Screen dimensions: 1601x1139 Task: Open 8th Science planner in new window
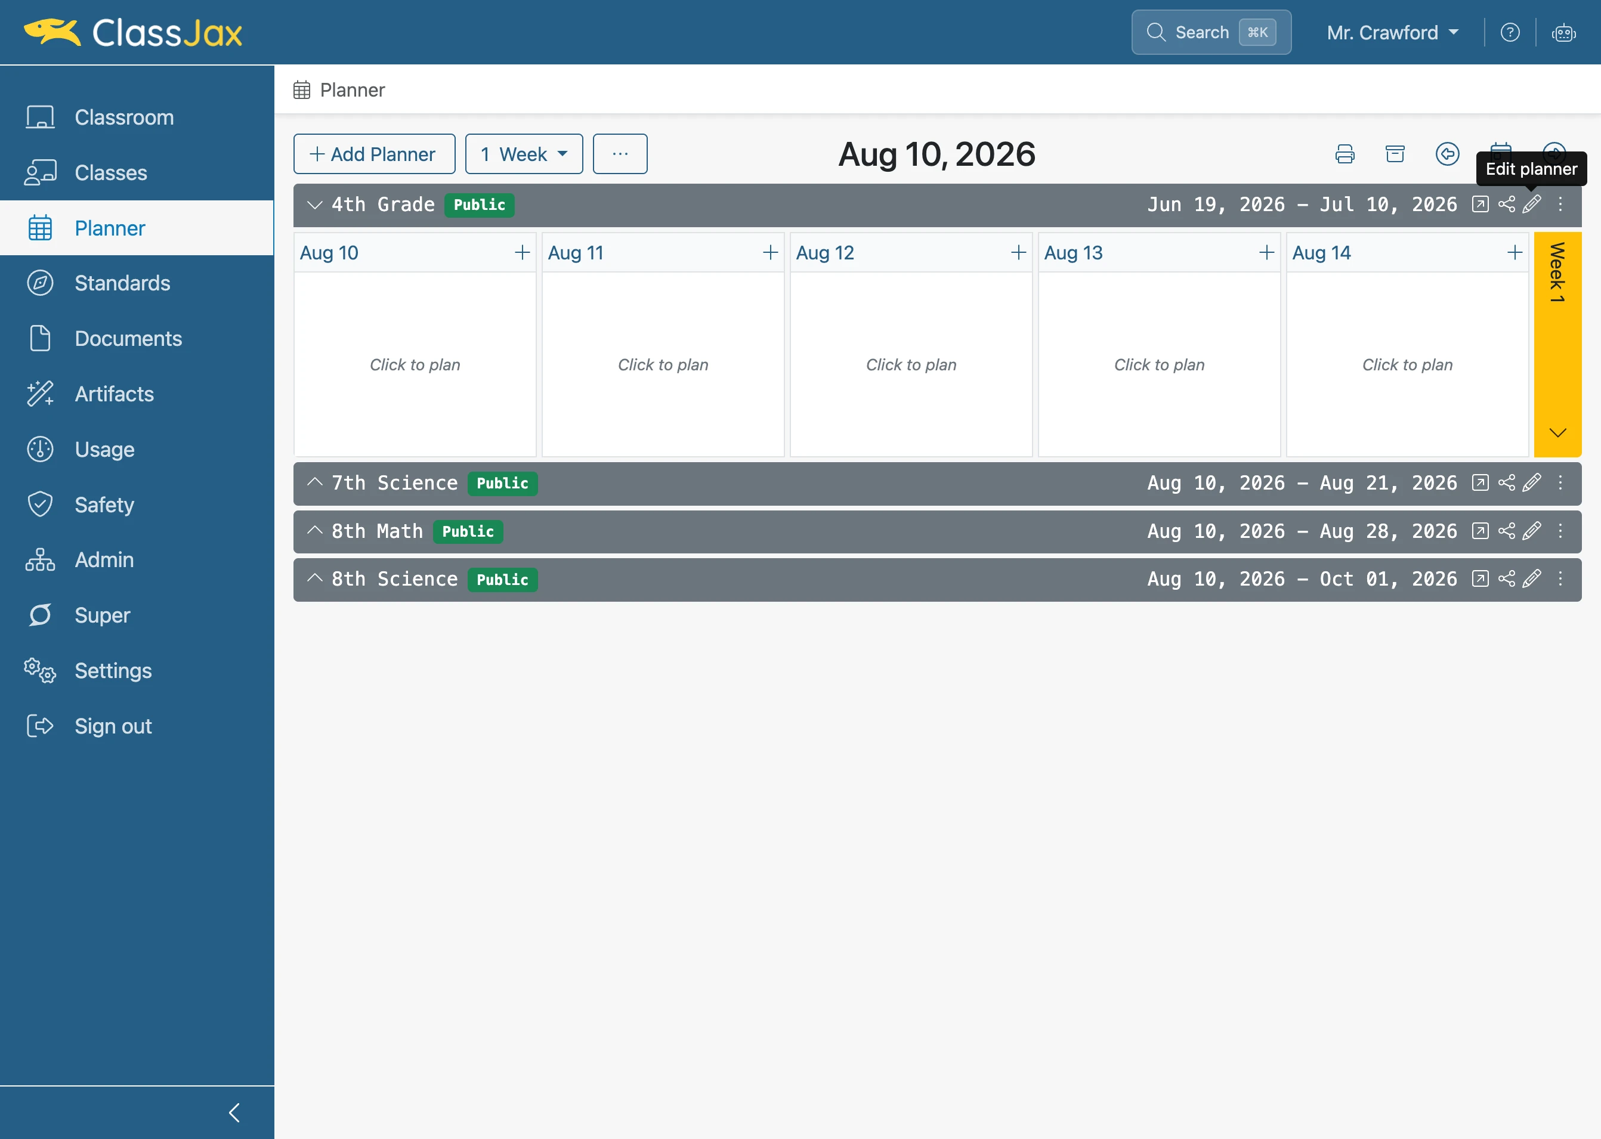pos(1480,578)
